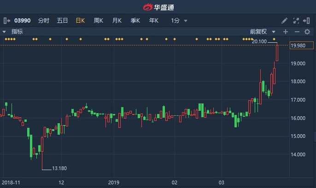
Task: Switch to 周K weekly chart
Action: coord(99,21)
